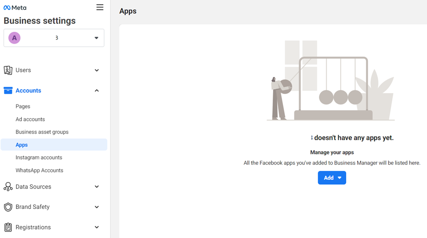Open the hamburger menu icon

point(100,7)
